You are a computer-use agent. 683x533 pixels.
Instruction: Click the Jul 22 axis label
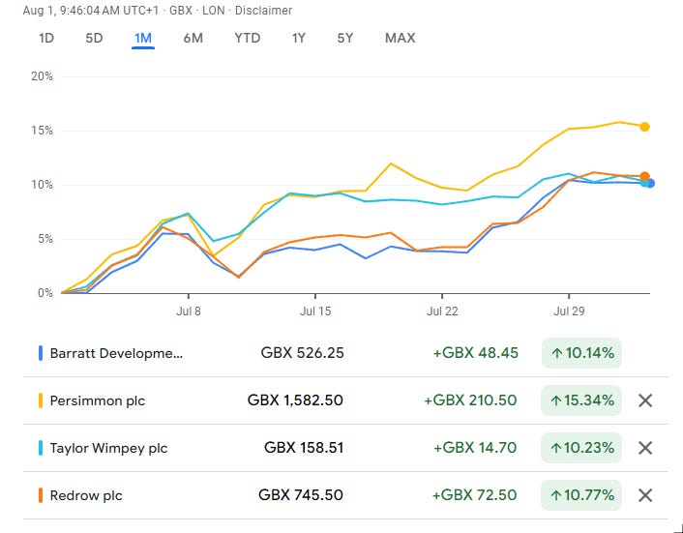pyautogui.click(x=442, y=311)
